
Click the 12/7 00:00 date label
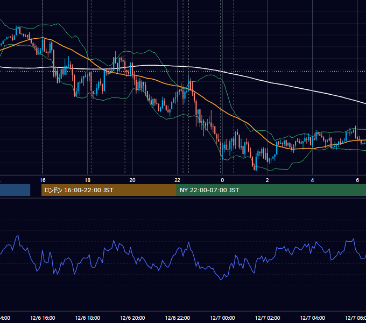pos(222,318)
